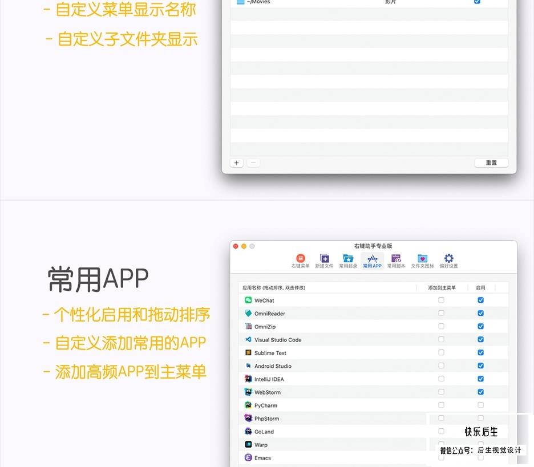
Task: Click the plus button in upper window
Action: [236, 163]
